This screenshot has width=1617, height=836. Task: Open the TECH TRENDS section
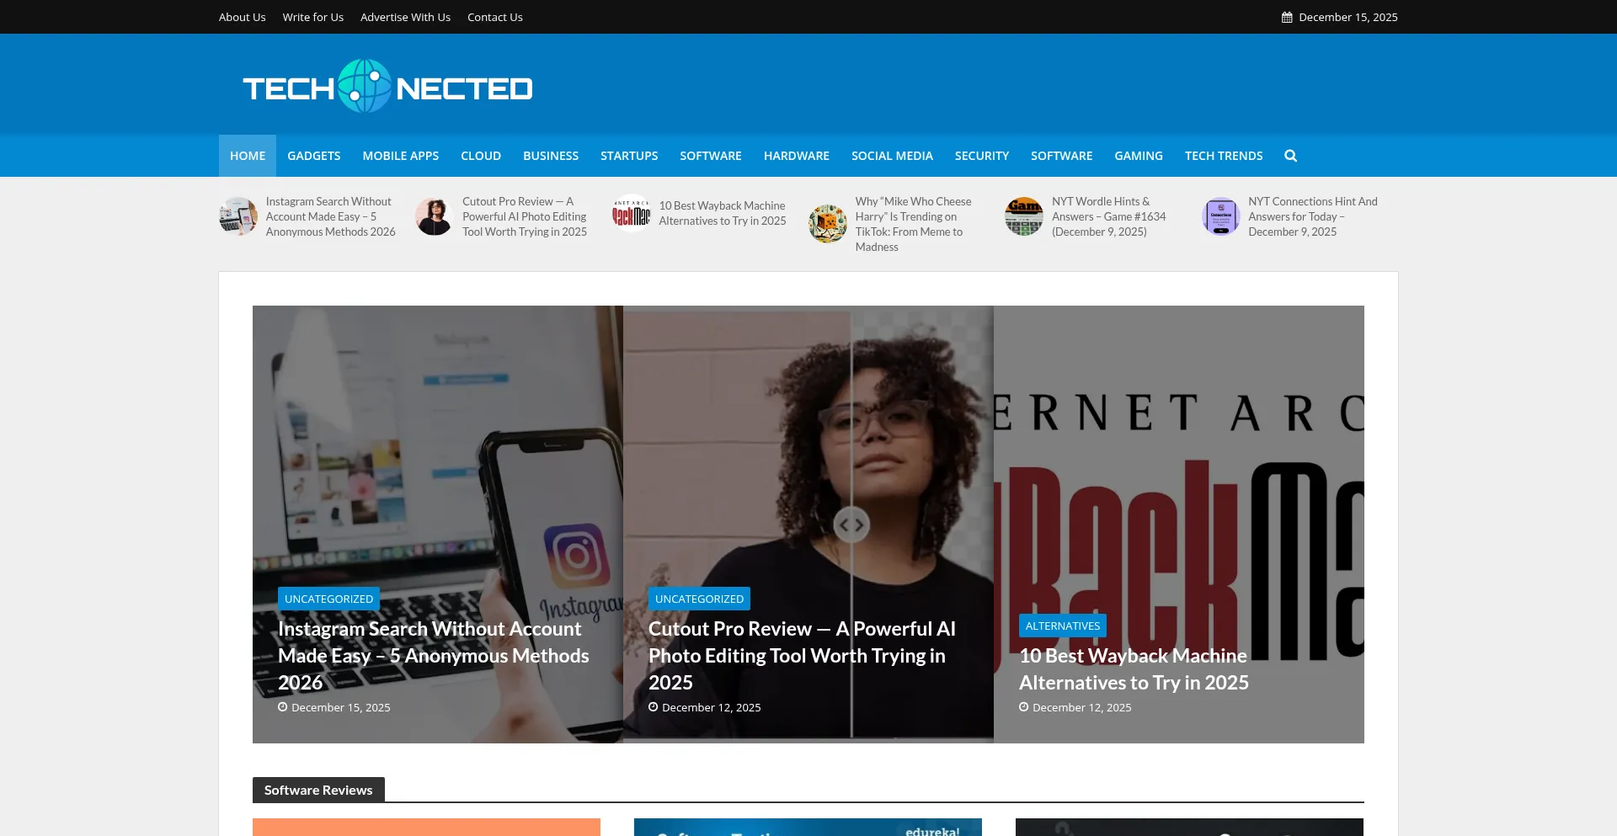point(1224,156)
